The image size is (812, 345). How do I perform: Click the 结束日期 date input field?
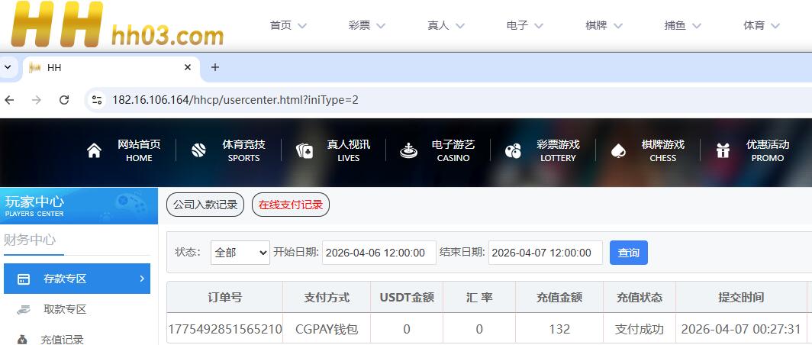click(x=545, y=253)
